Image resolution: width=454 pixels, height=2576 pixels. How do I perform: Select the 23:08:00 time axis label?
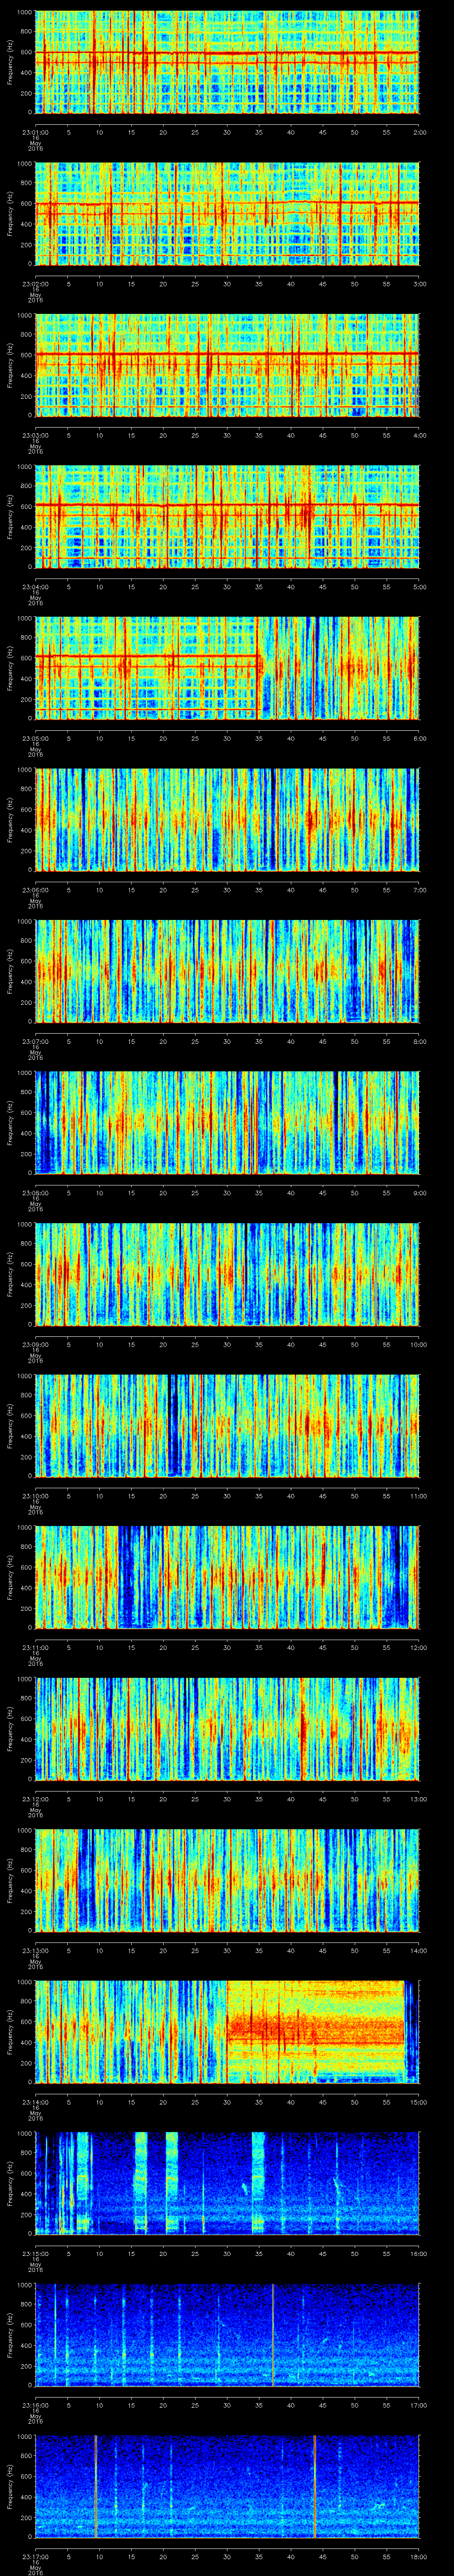click(x=36, y=1193)
